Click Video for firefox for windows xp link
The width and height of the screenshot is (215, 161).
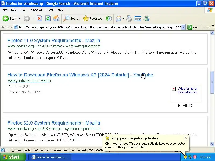coord(187,90)
